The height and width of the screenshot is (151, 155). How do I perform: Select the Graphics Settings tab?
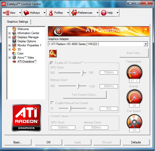tap(18, 22)
